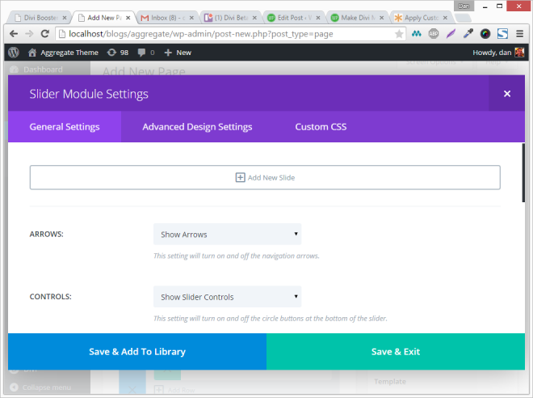This screenshot has width=533, height=398.
Task: Switch to the Edit Post browser tab
Action: [292, 18]
